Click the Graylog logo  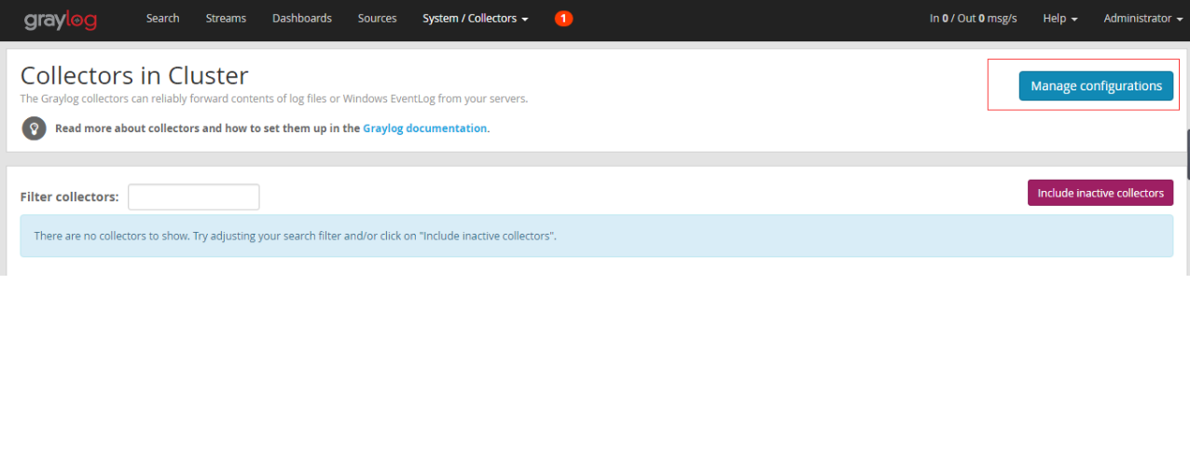[61, 20]
